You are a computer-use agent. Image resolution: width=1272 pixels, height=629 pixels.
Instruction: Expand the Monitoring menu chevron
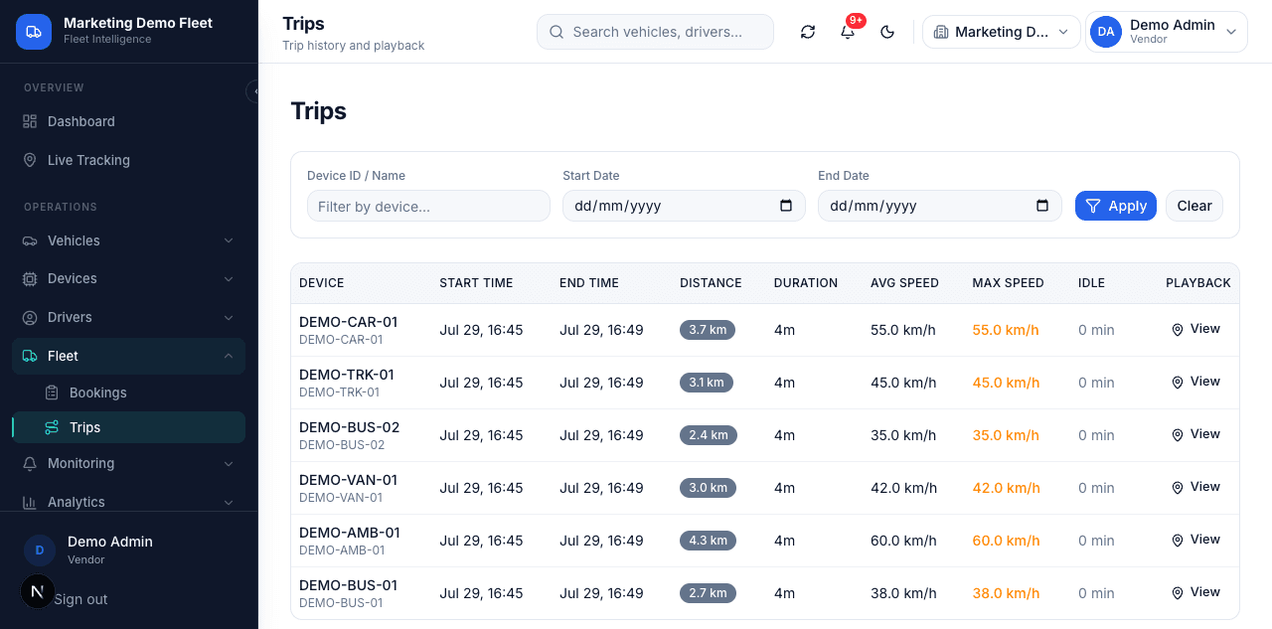(x=229, y=463)
